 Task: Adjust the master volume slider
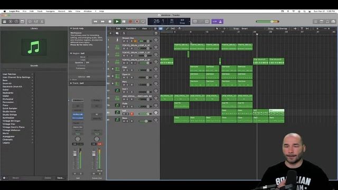(267, 22)
